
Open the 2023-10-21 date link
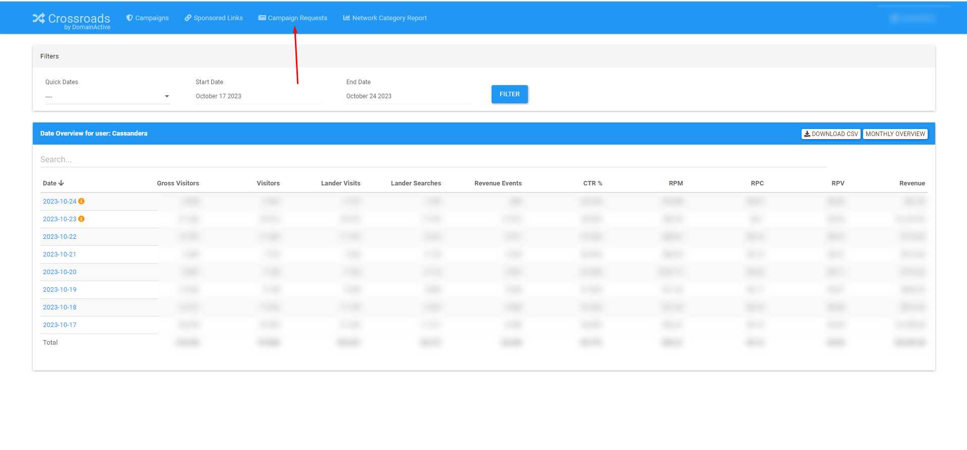pyautogui.click(x=59, y=254)
